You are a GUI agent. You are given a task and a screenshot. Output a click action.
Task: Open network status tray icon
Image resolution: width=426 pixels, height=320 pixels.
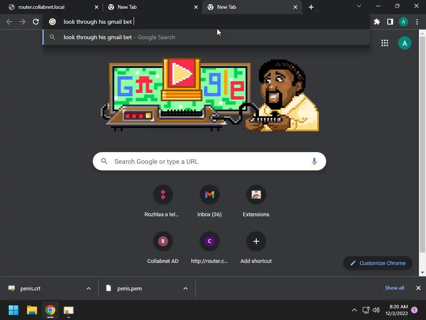pos(366,310)
